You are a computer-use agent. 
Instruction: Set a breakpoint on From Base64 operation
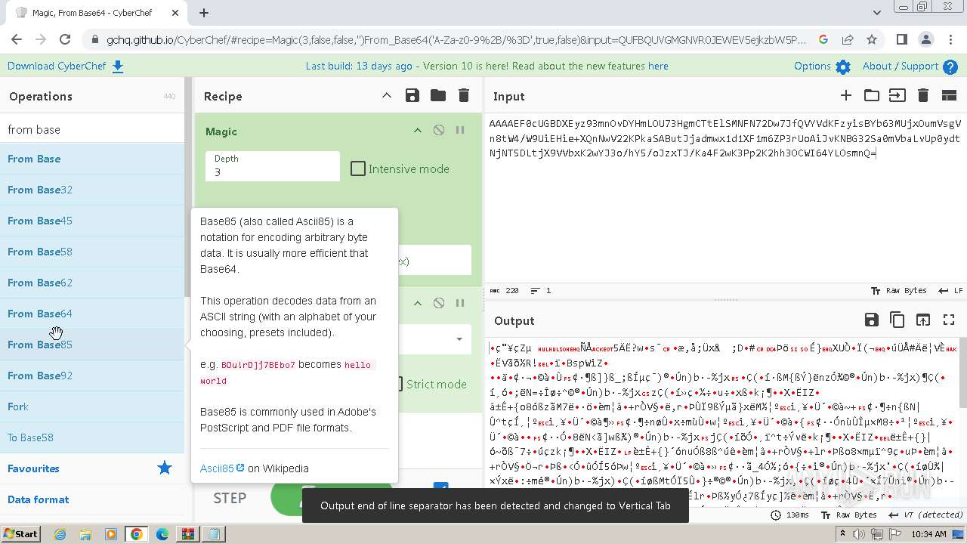pos(459,303)
